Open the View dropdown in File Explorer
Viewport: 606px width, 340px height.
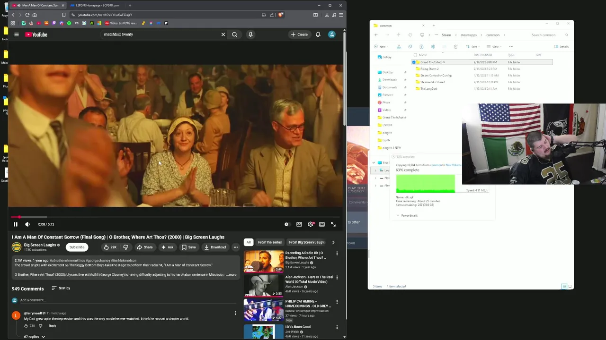click(x=494, y=47)
